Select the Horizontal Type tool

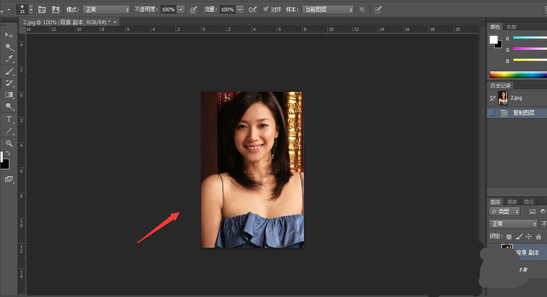(9, 119)
